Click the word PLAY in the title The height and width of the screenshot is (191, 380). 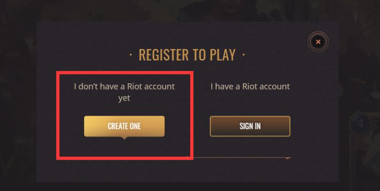[x=222, y=55]
